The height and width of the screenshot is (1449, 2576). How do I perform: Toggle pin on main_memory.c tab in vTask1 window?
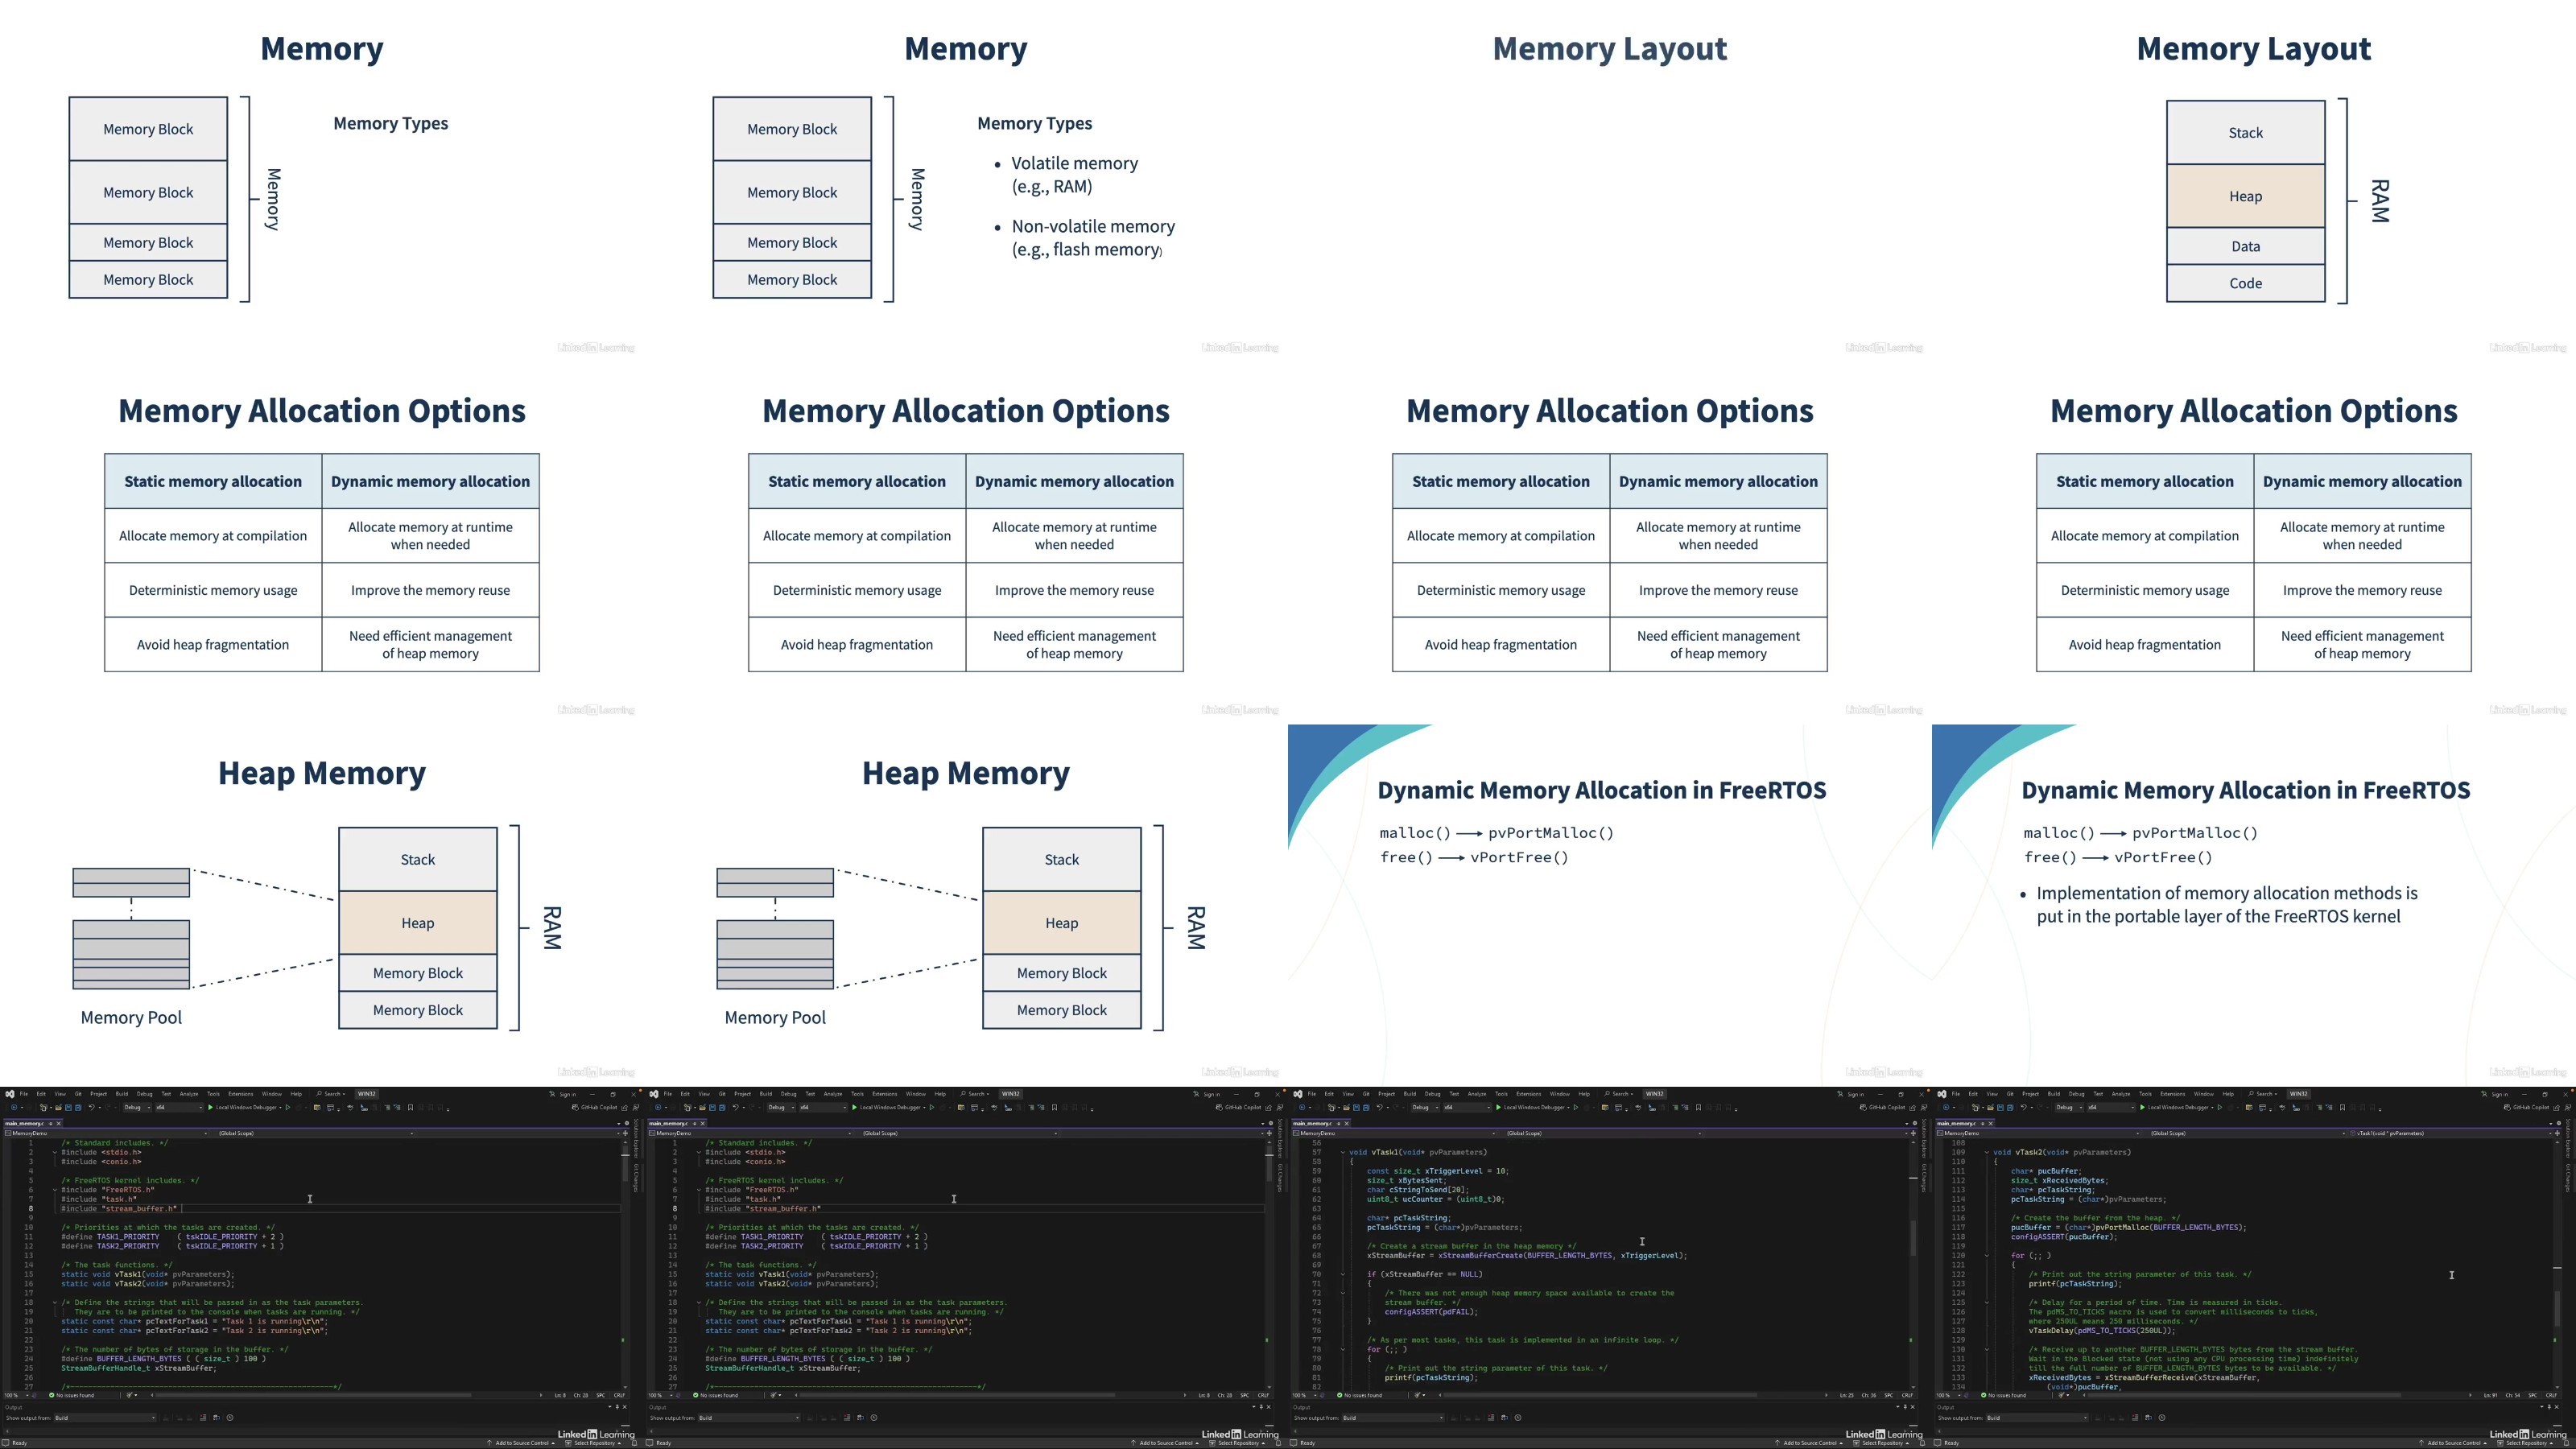pos(1339,1123)
